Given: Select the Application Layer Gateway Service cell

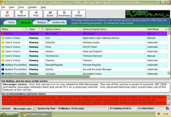Looking at the screenshot, I should [114, 38].
